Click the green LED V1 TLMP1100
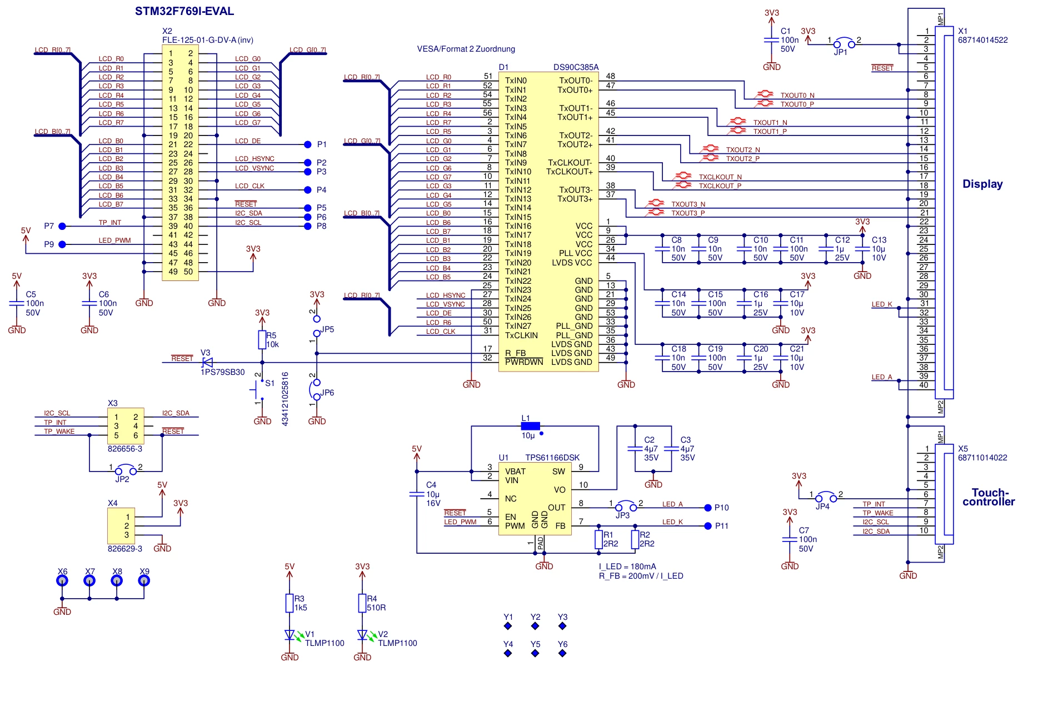1043x717 pixels. (290, 634)
